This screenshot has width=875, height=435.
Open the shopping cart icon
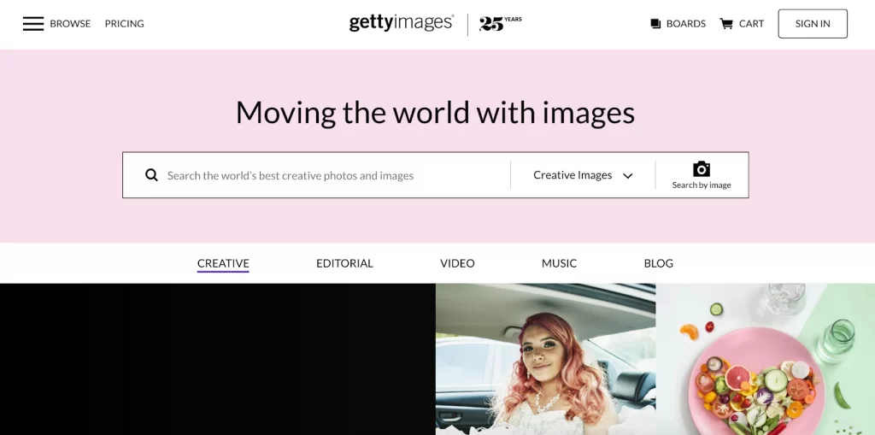726,23
